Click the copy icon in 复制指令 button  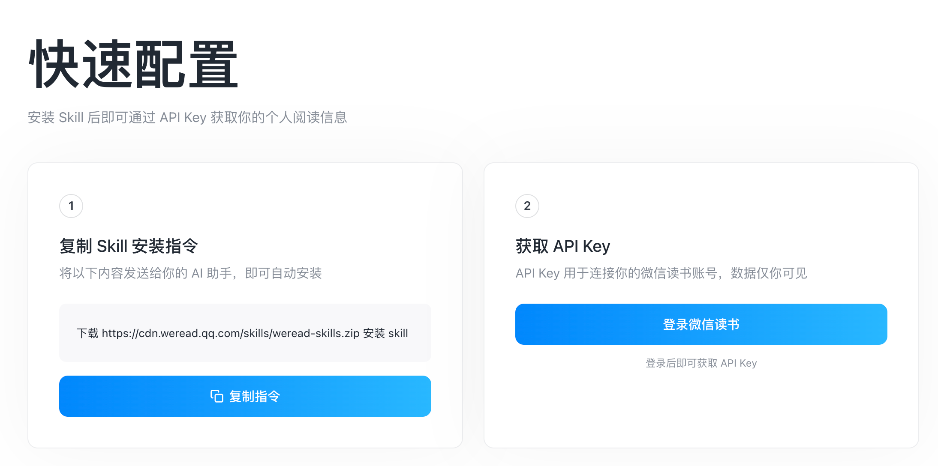pos(216,396)
